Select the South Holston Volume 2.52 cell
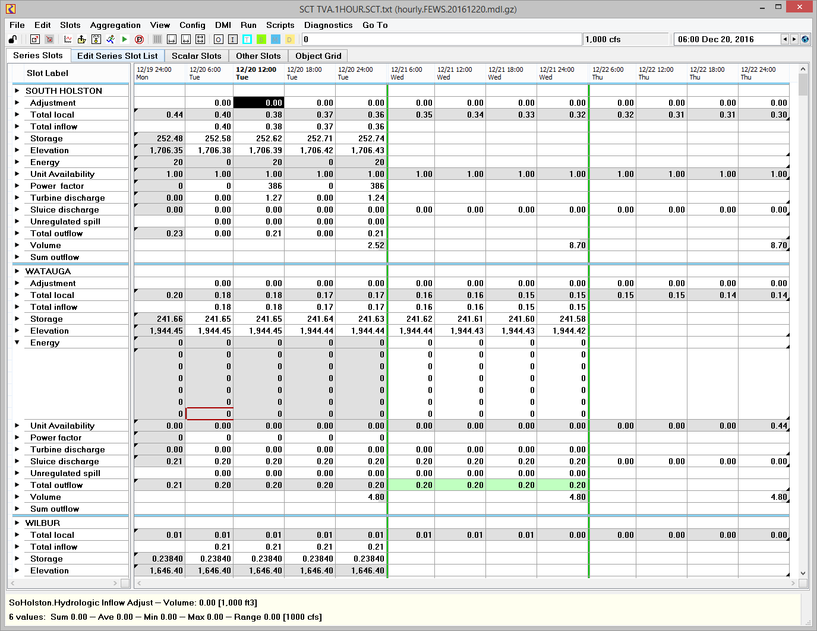This screenshot has width=817, height=631. [361, 245]
